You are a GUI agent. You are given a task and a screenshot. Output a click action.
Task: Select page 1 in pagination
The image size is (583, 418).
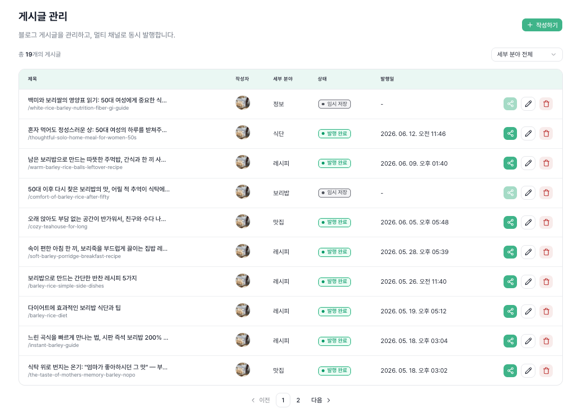283,400
